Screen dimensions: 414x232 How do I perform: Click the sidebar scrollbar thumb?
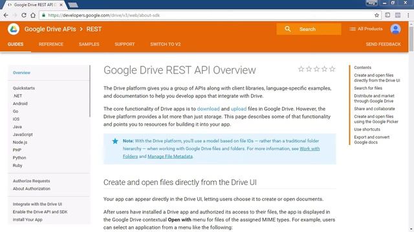click(90, 91)
